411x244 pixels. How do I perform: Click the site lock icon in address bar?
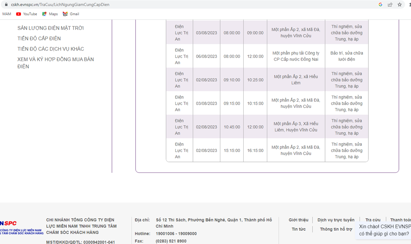[6, 4]
